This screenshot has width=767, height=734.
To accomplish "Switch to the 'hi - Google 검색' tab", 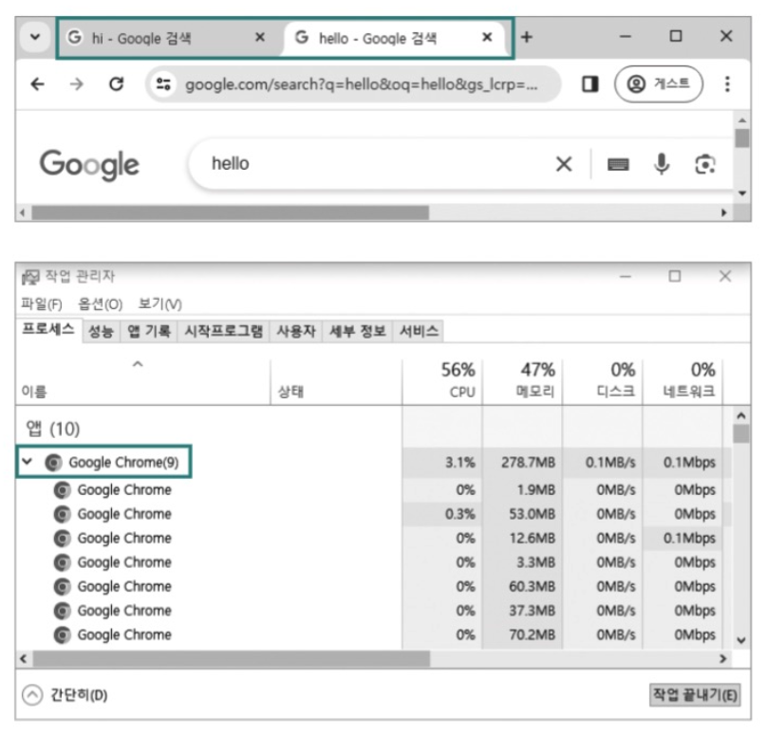I will pyautogui.click(x=169, y=38).
